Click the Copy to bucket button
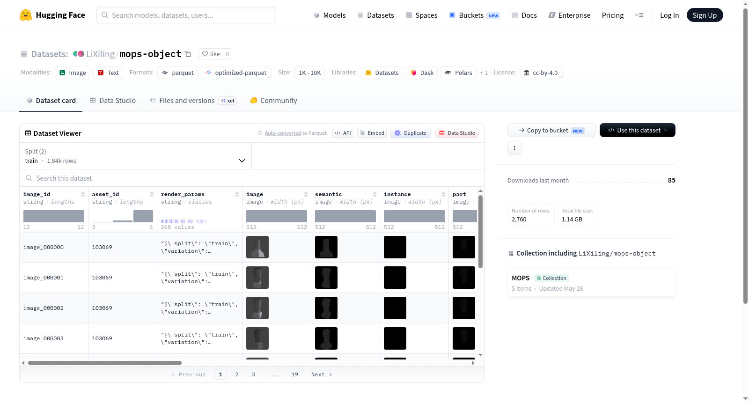 coord(551,130)
